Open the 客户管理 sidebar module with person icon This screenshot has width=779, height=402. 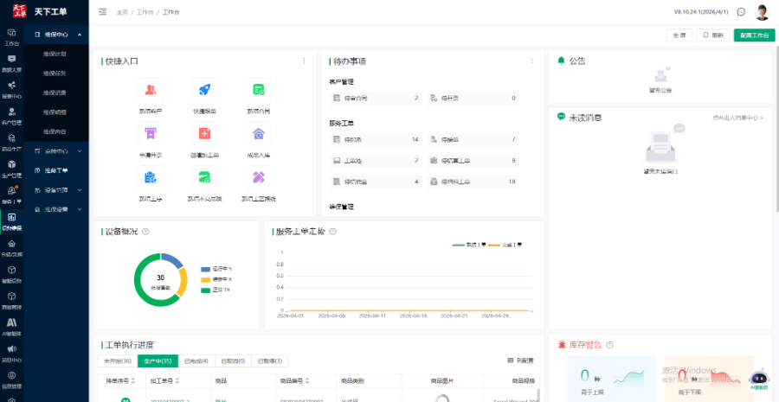[x=12, y=116]
